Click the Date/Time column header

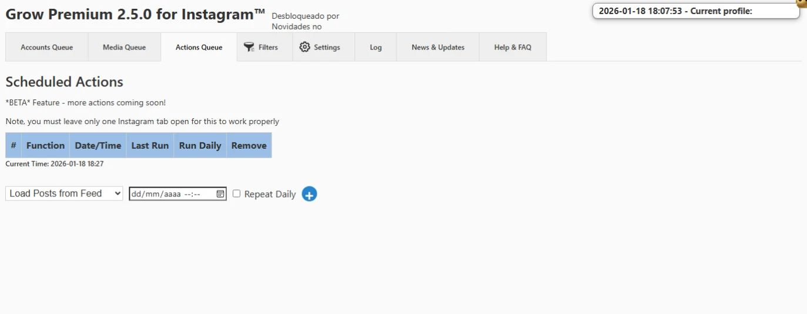(x=98, y=145)
